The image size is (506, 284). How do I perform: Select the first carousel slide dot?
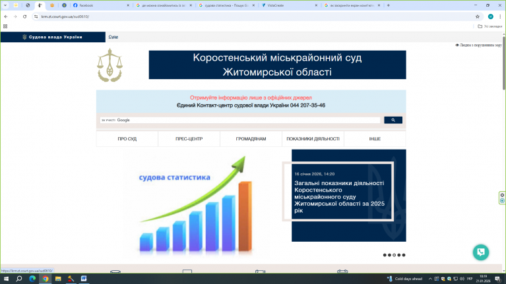coord(385,254)
